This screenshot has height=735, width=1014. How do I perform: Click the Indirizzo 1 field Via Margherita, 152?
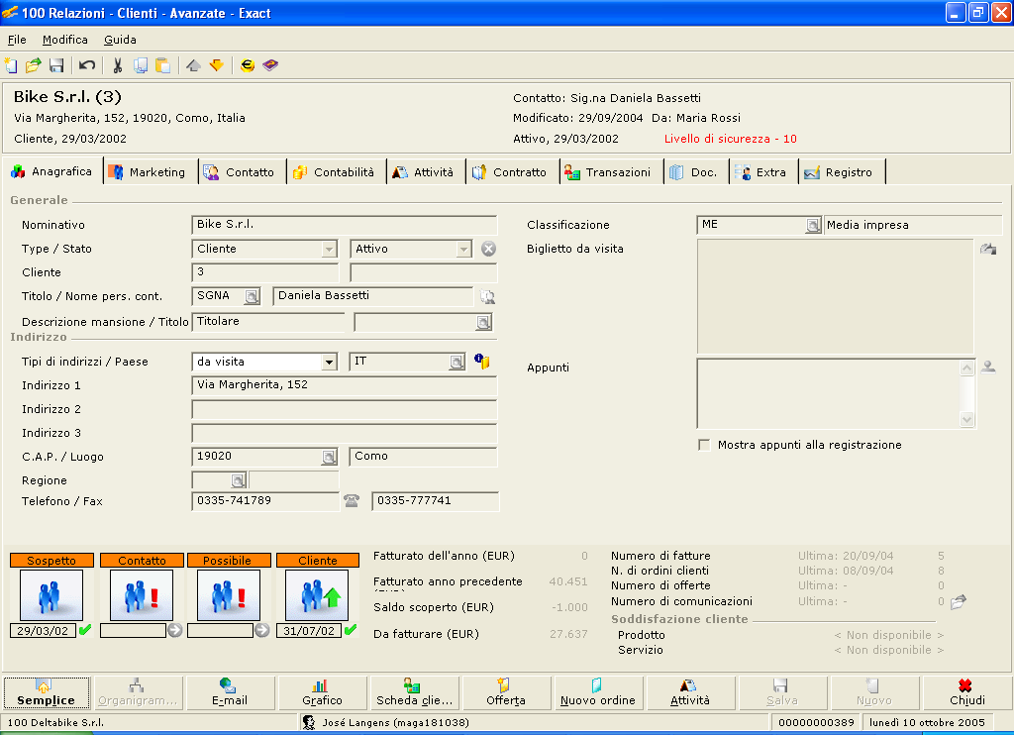[x=345, y=385]
